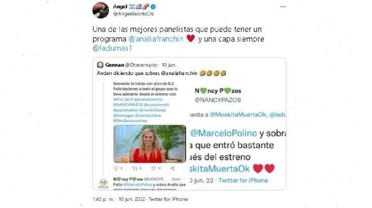Open the @AngeldebritoOk handle
The image size is (372, 208).
[x=134, y=14]
